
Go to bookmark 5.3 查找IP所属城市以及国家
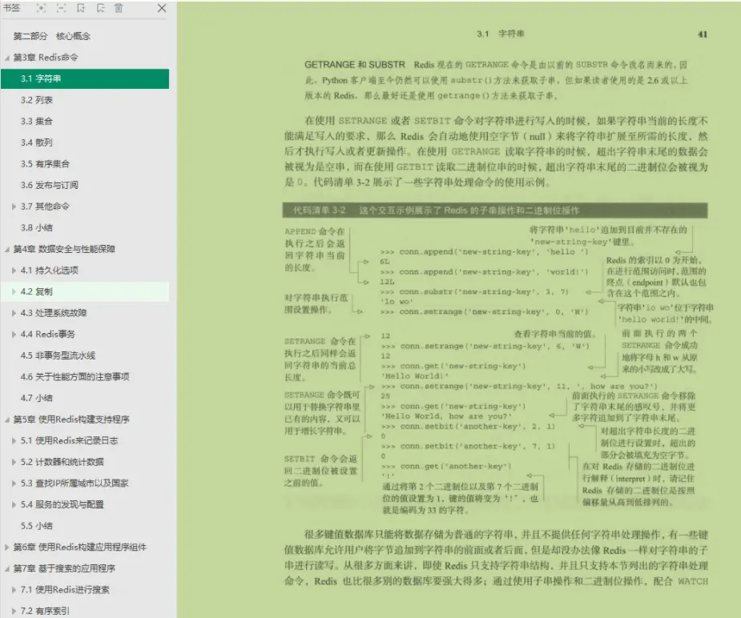tap(75, 484)
